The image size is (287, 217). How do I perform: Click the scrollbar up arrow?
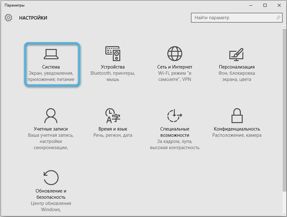[285, 27]
